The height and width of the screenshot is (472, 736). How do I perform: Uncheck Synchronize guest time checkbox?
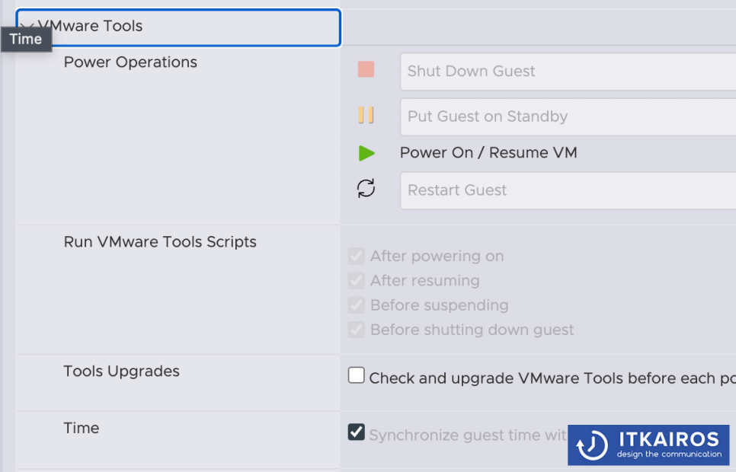point(357,432)
